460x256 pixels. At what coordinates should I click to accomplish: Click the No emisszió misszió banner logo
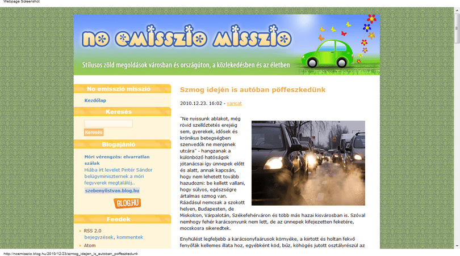187,37
